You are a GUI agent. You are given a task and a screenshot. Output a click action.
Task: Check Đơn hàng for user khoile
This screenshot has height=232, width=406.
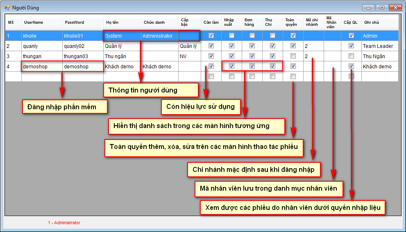point(252,36)
